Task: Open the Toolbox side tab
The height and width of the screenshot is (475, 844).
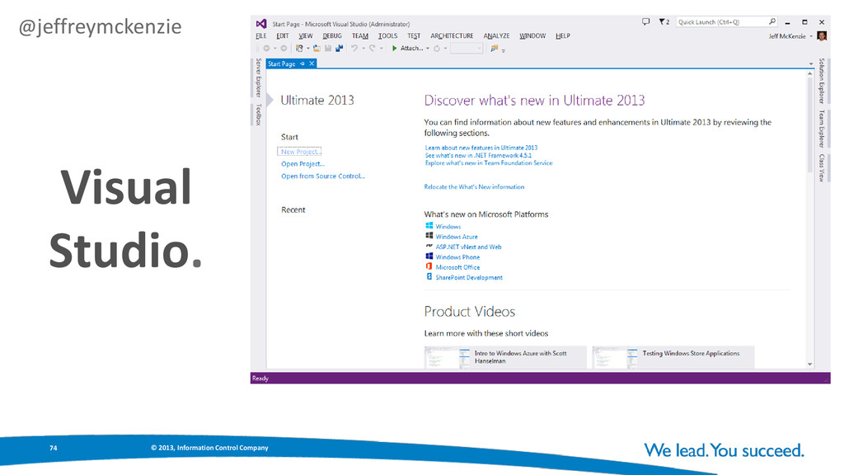Action: tap(258, 115)
